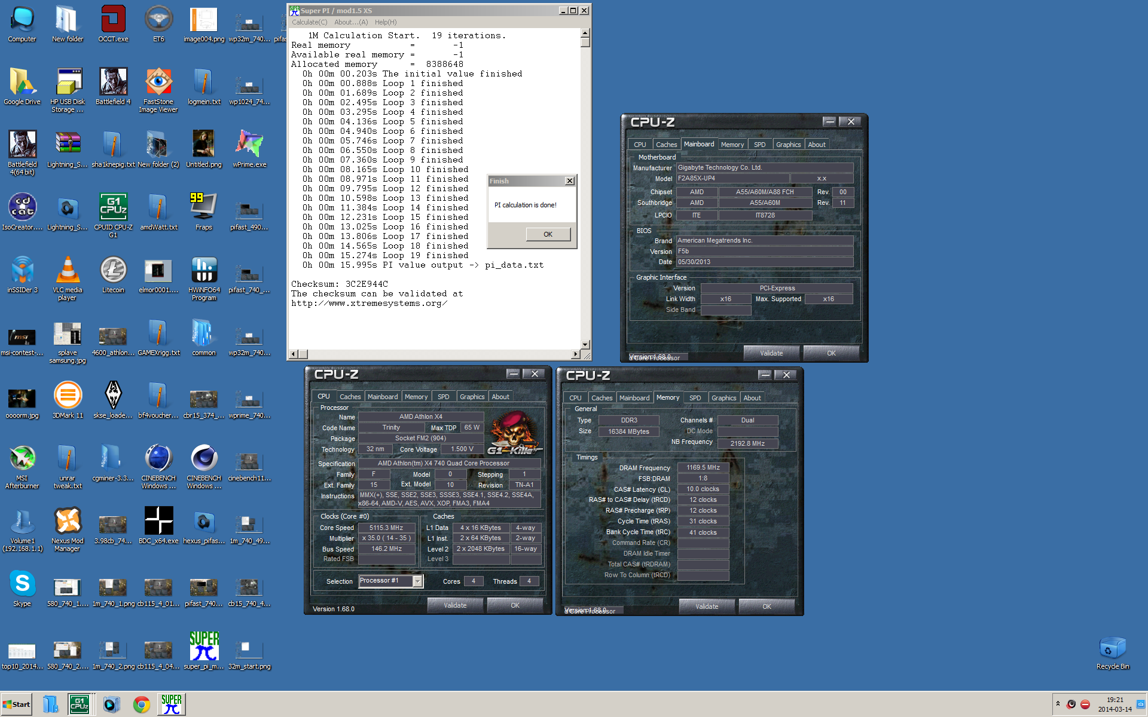The height and width of the screenshot is (717, 1148).
Task: Click OK in CPU-Z Mainboard window
Action: [831, 353]
